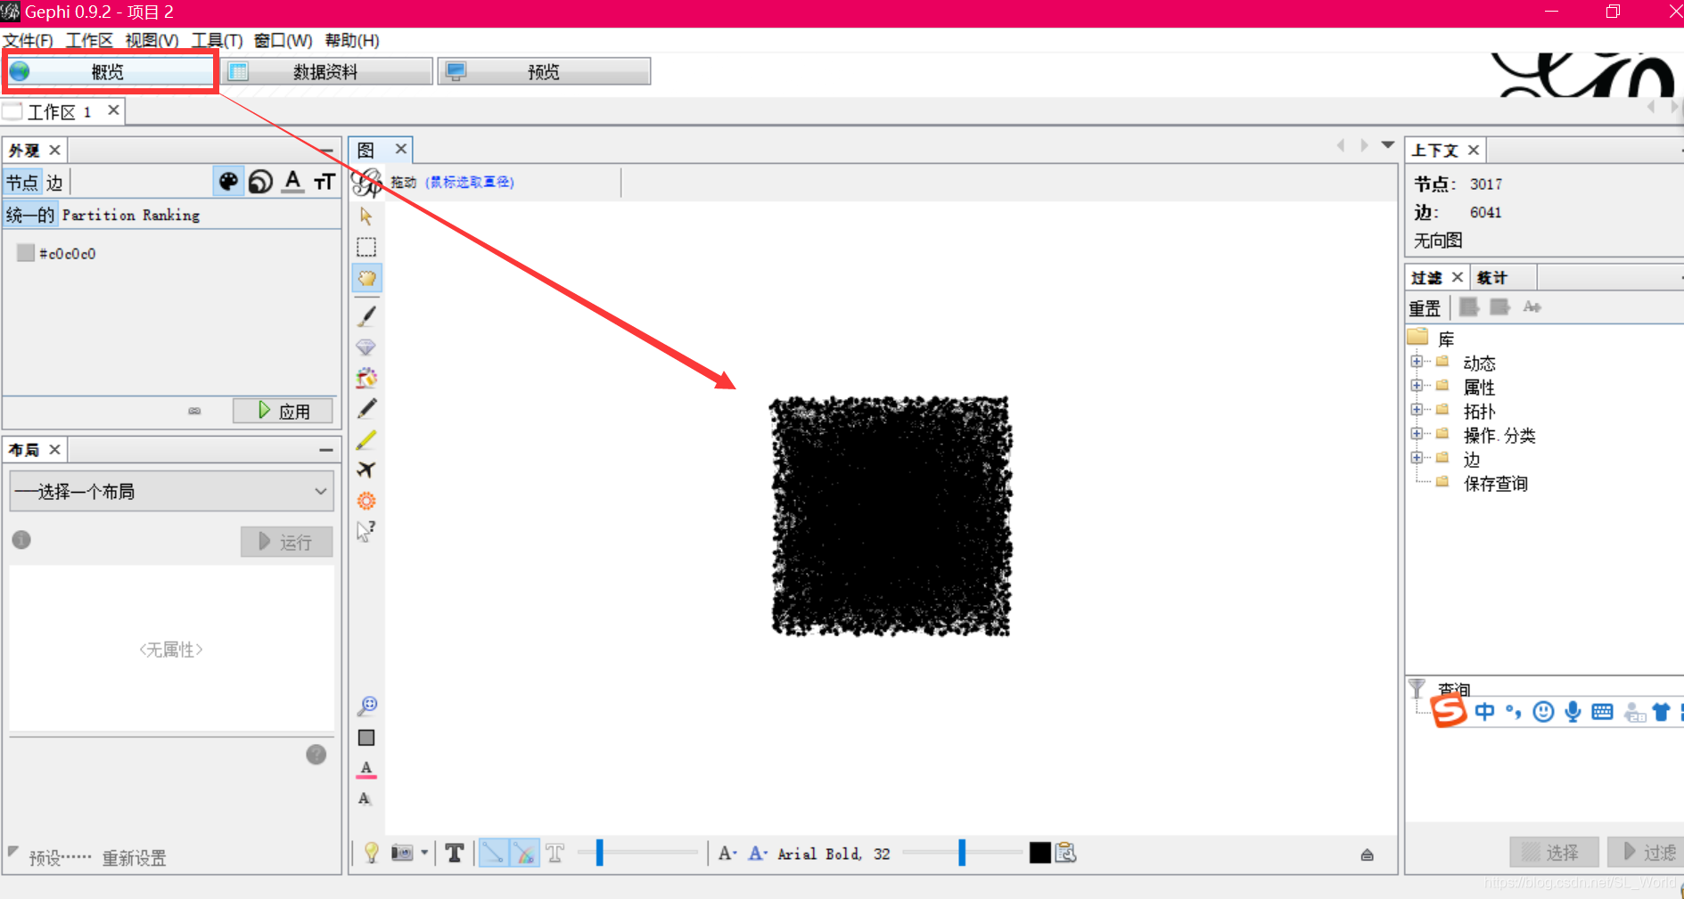Choose the rectangle selection tool
Screen dimensions: 1684x899
pyautogui.click(x=366, y=247)
